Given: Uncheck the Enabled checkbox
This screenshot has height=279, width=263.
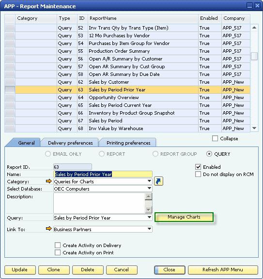Looking at the screenshot, I should pyautogui.click(x=198, y=167).
